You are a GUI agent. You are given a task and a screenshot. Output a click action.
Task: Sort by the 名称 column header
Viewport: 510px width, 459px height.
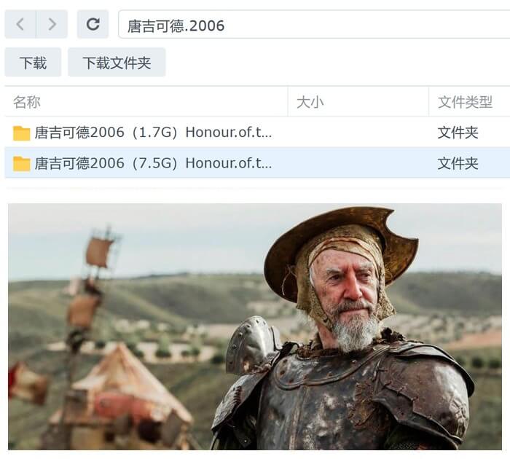146,102
